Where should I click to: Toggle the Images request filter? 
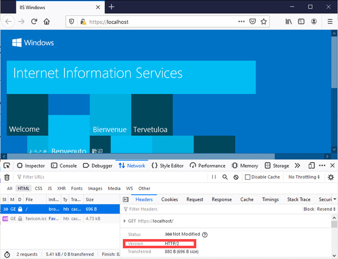(95, 189)
